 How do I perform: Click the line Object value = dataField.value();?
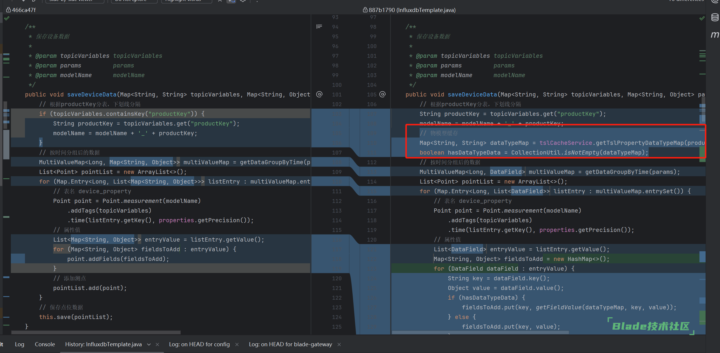pos(506,288)
